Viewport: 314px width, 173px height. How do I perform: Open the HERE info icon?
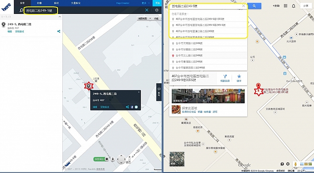click(x=157, y=10)
